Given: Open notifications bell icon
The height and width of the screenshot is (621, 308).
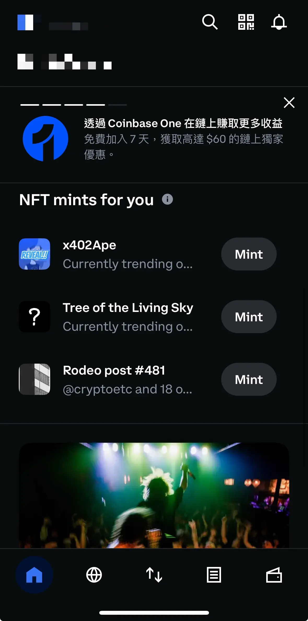Looking at the screenshot, I should (279, 22).
